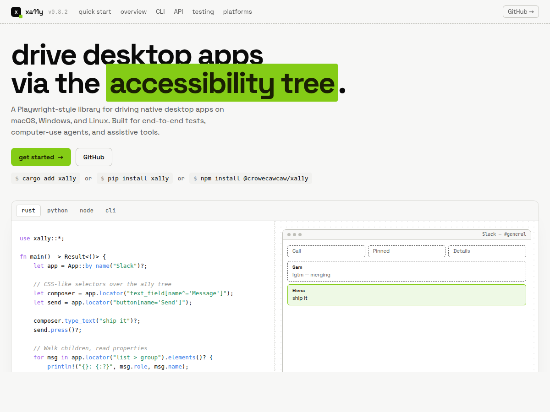This screenshot has width=550, height=412.
Task: Open the platforms nav link
Action: [237, 12]
